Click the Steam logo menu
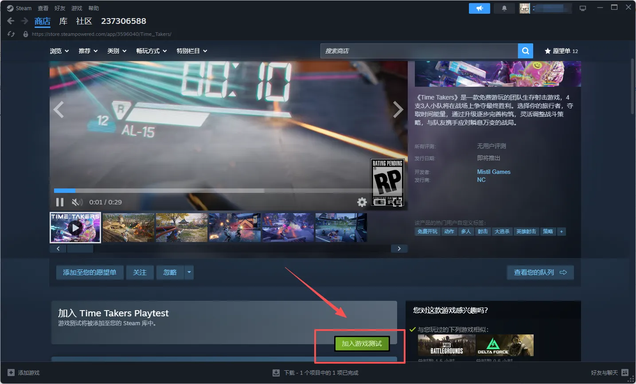Screen dimensions: 636x384 (x=19, y=8)
